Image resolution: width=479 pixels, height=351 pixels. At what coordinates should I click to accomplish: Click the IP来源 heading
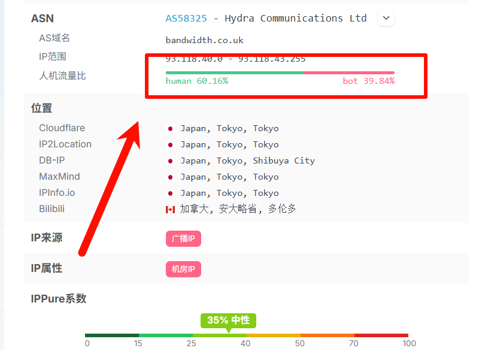(47, 238)
